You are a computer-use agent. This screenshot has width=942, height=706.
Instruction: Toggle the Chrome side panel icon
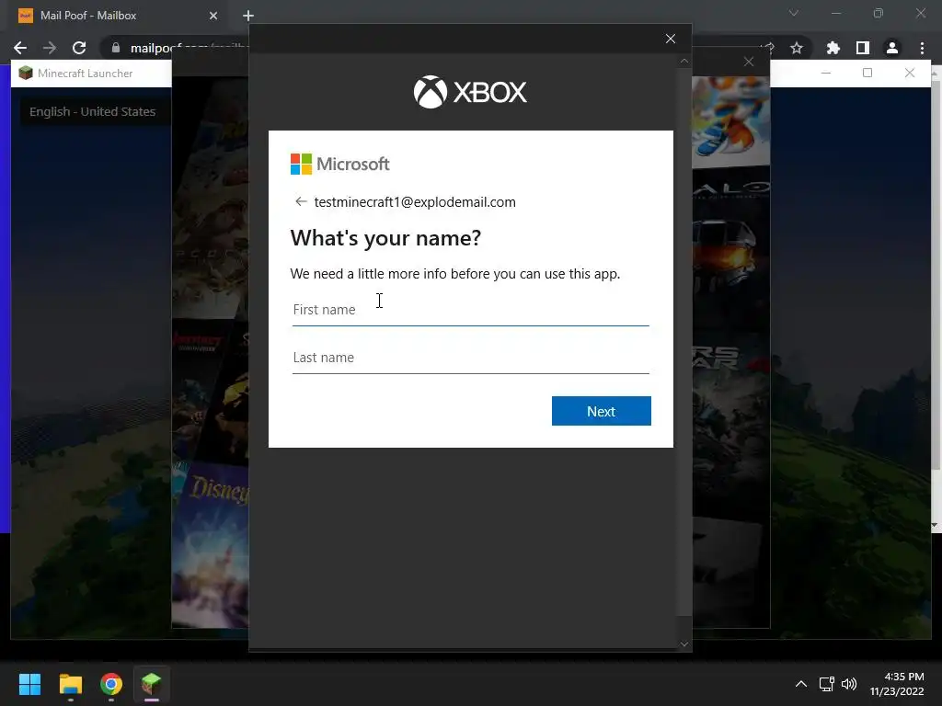click(x=863, y=48)
